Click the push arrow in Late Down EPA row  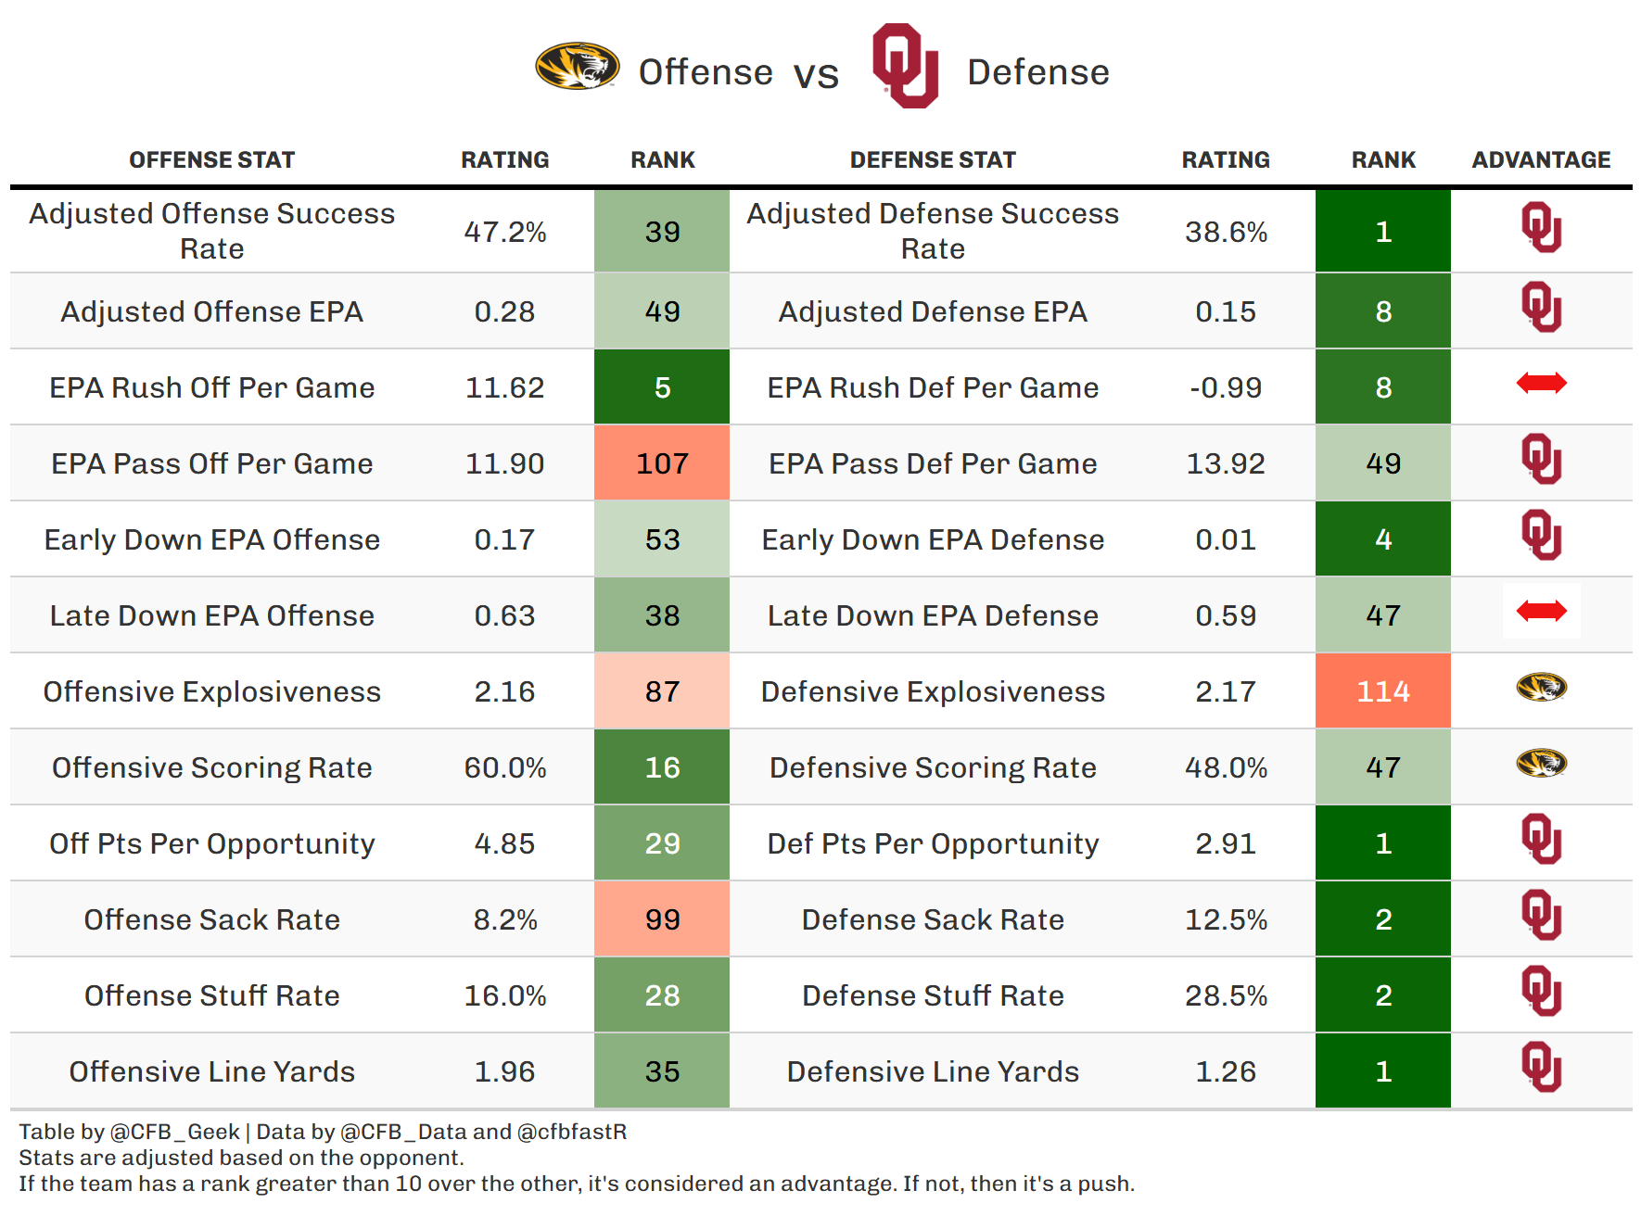[1541, 611]
